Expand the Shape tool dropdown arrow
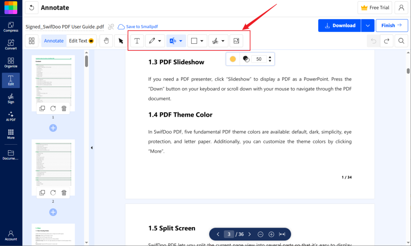The height and width of the screenshot is (246, 411). [201, 40]
